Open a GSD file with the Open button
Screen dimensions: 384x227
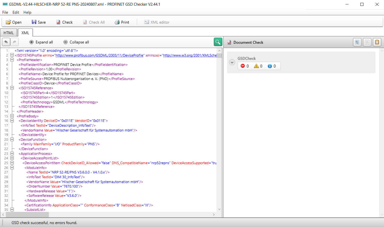tap(14, 22)
